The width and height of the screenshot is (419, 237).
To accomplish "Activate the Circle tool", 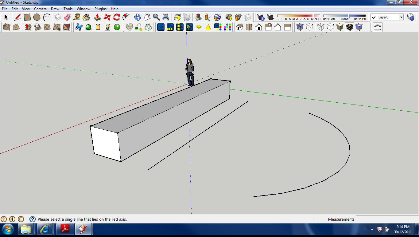I will (37, 17).
